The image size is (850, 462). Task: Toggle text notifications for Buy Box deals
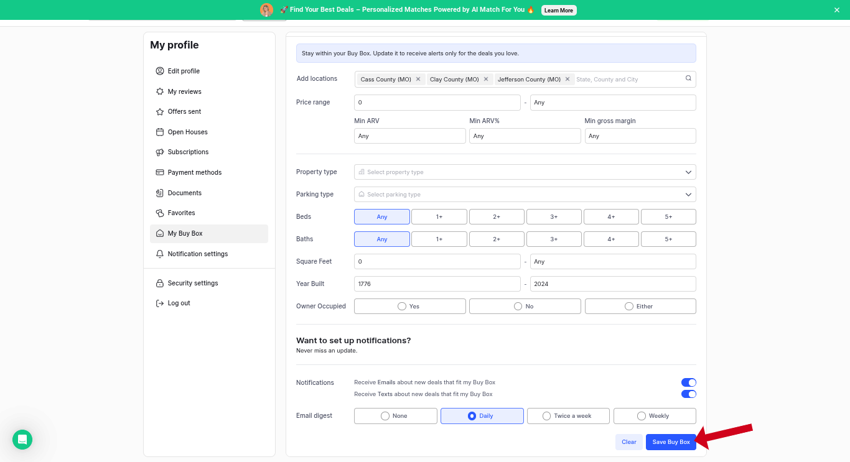tap(689, 394)
